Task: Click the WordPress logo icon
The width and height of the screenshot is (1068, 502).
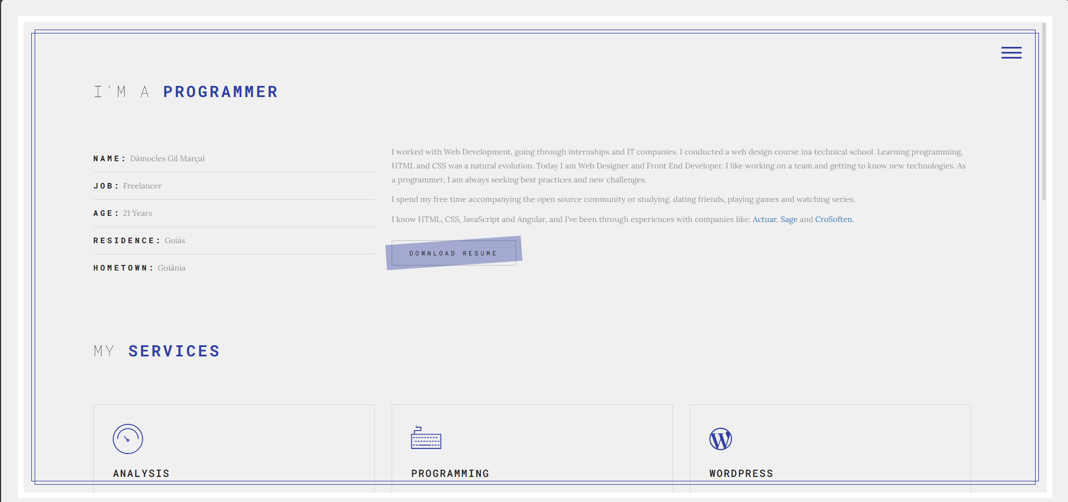Action: click(721, 439)
